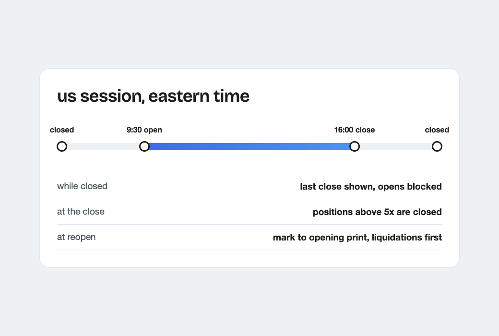Click the '9:30 open' label text

(144, 130)
